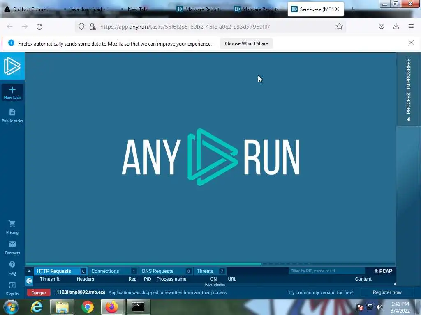Save the page to Pocket
This screenshot has height=315, width=421.
coord(381,26)
